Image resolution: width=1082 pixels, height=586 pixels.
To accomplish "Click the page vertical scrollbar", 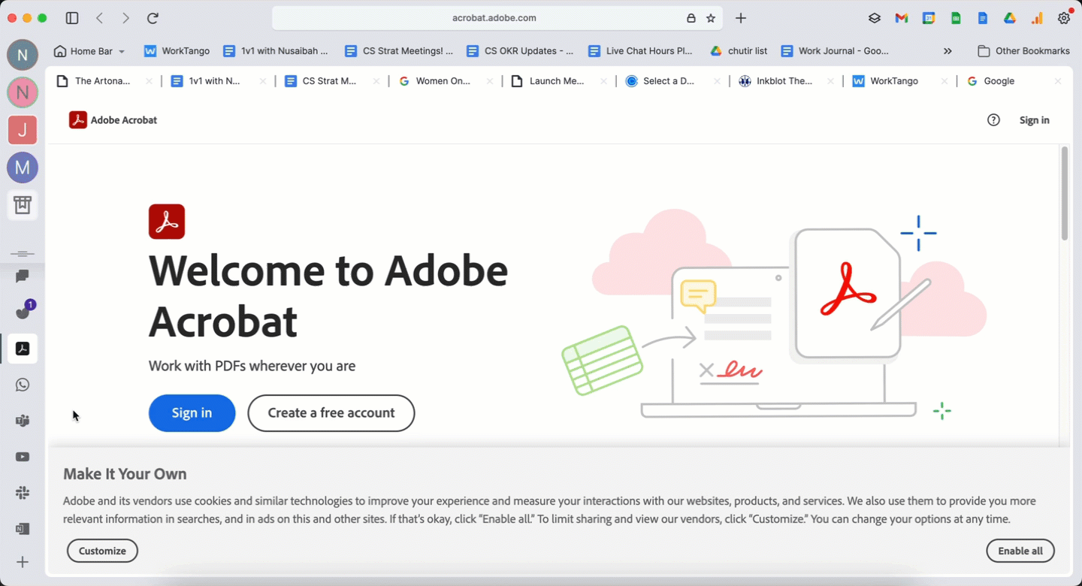I will click(x=1065, y=194).
